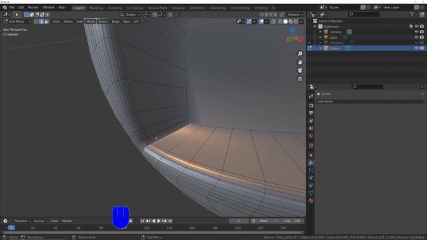Toggle X-ray display in viewport header
This screenshot has height=240, width=427.
[x=273, y=21]
